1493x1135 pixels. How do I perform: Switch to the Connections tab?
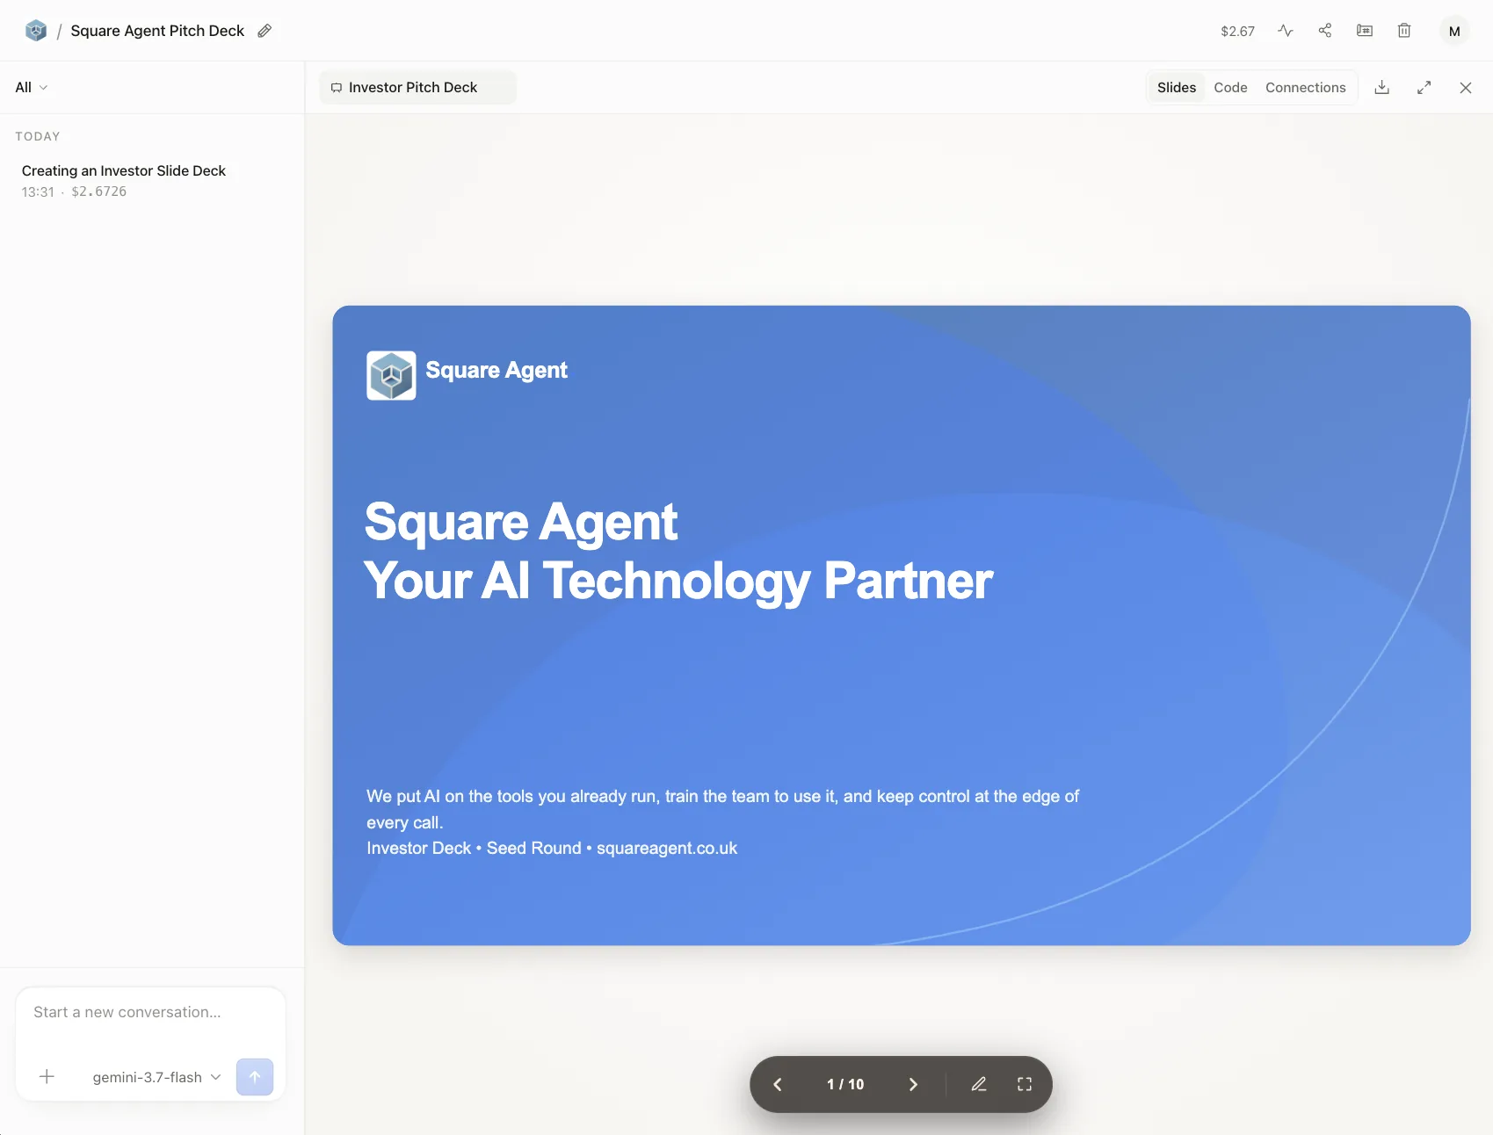1305,87
